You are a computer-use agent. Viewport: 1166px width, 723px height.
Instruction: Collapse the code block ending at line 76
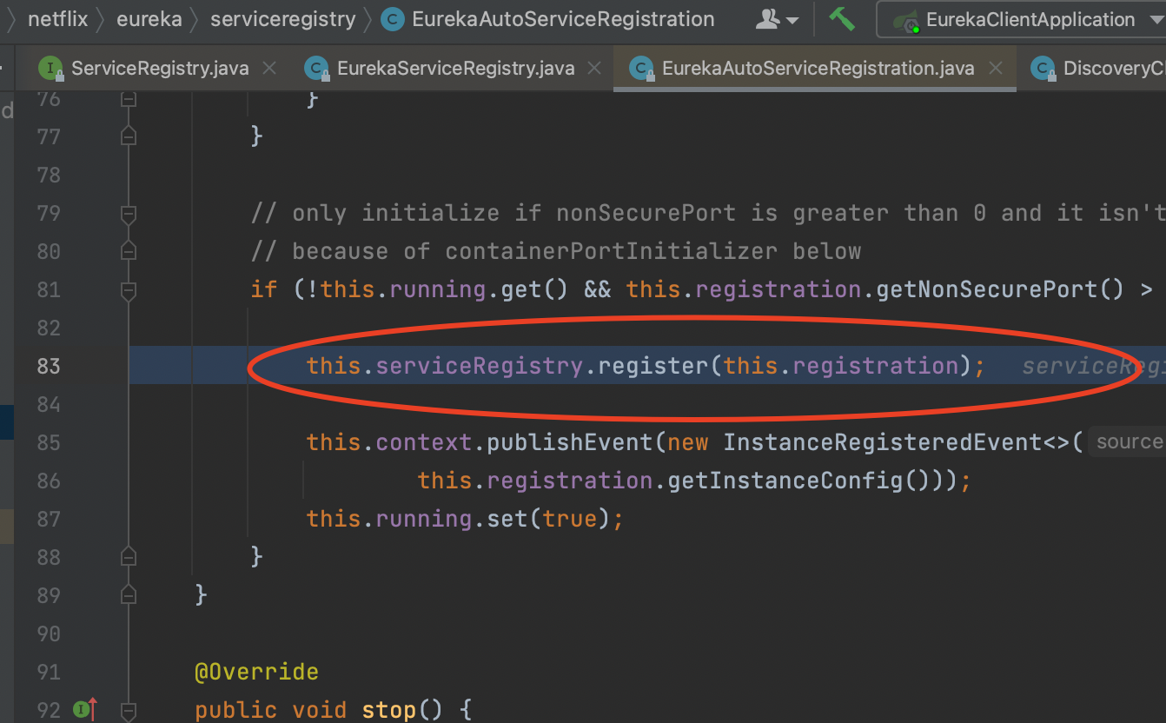pyautogui.click(x=129, y=98)
